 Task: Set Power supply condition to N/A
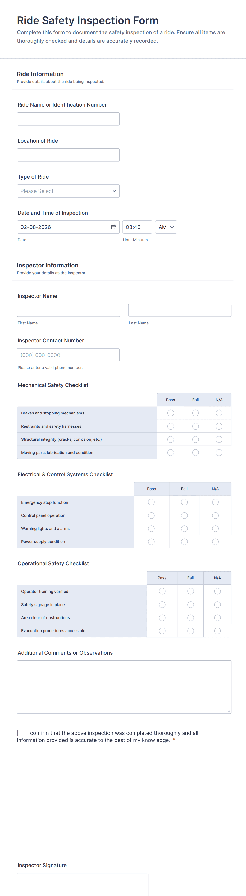pyautogui.click(x=215, y=542)
